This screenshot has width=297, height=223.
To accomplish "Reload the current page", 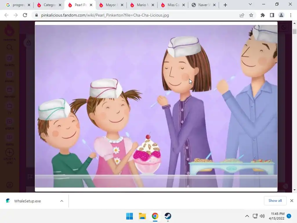I will (25, 15).
